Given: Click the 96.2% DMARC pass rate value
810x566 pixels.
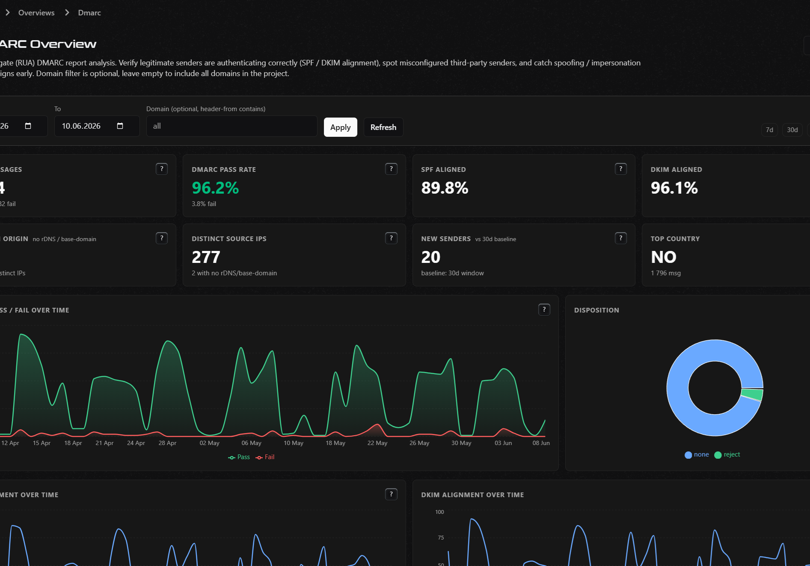Looking at the screenshot, I should 215,188.
